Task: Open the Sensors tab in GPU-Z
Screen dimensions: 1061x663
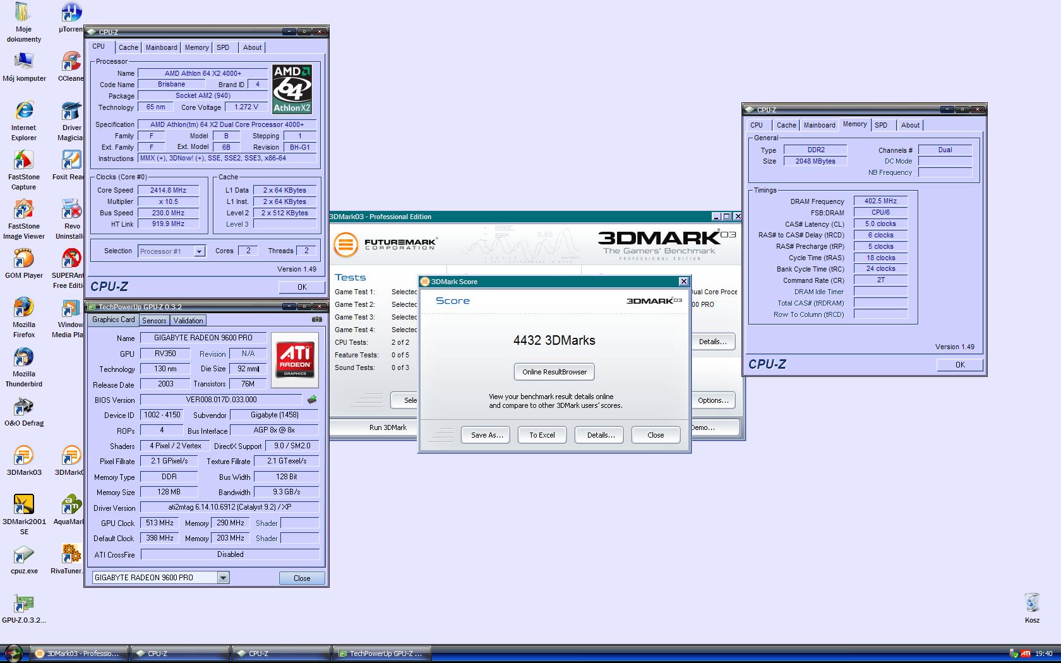Action: [154, 320]
